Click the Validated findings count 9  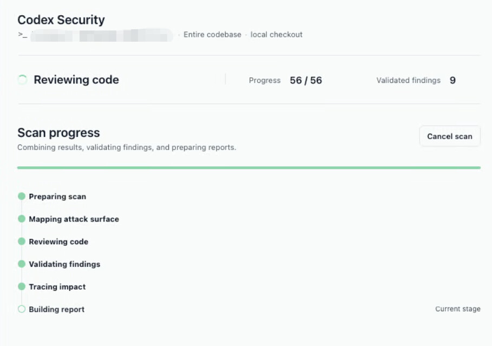452,80
